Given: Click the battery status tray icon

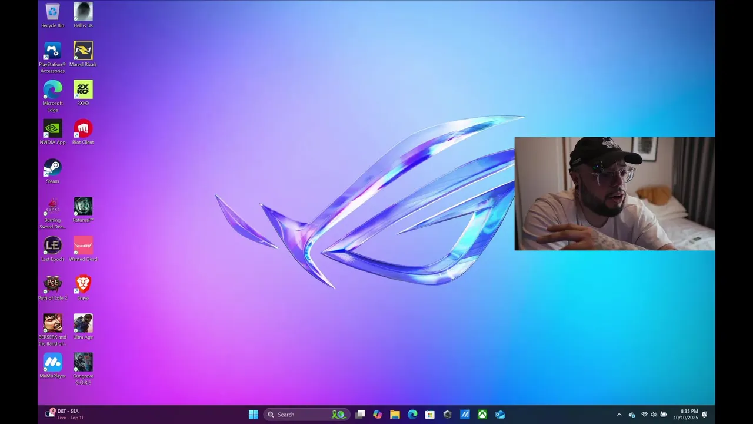Looking at the screenshot, I should pos(664,415).
